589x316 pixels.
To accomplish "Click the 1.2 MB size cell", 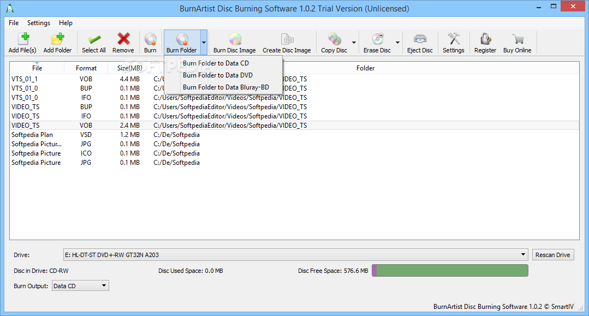I will [x=129, y=134].
